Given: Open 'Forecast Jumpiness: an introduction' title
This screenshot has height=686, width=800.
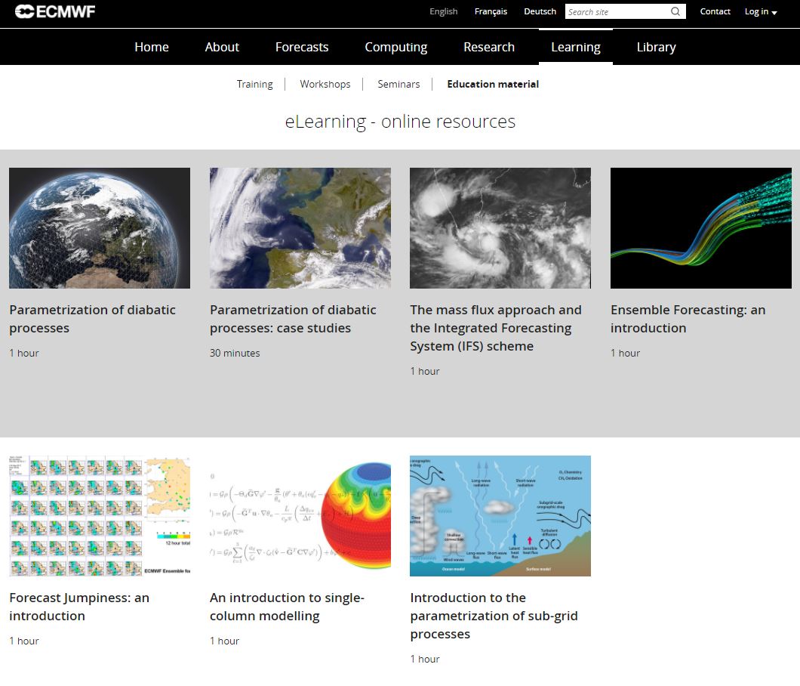Looking at the screenshot, I should click(79, 607).
